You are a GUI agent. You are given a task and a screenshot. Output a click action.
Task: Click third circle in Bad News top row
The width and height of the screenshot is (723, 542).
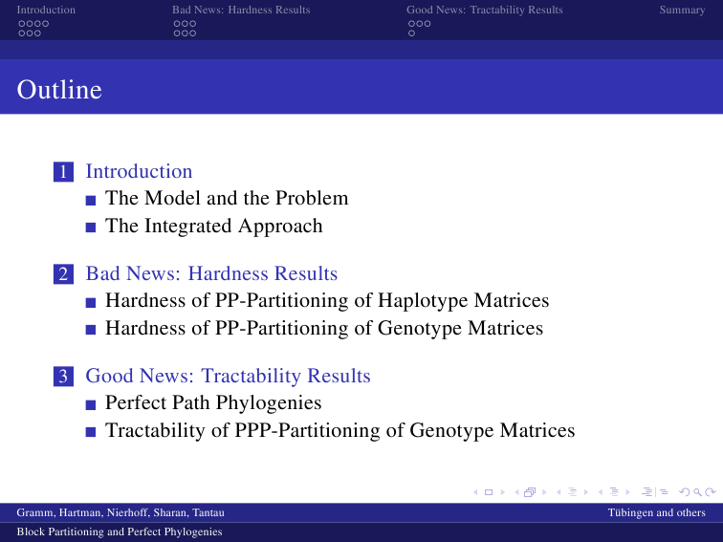(193, 24)
